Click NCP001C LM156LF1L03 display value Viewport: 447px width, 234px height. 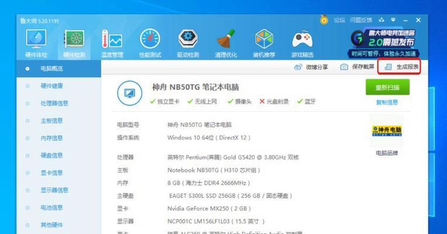(216, 222)
